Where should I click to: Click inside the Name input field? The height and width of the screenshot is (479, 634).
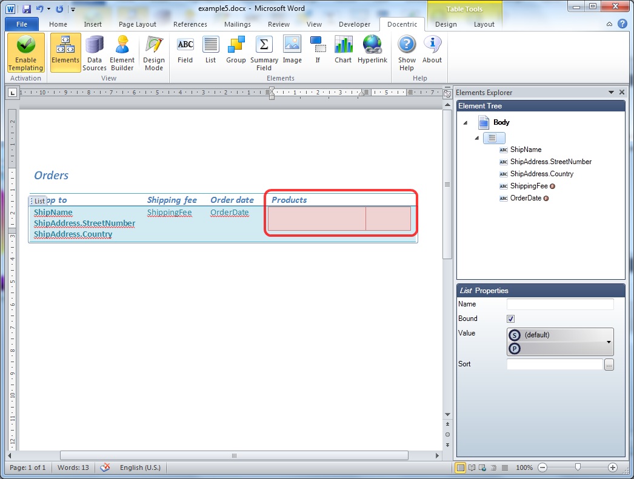(559, 303)
